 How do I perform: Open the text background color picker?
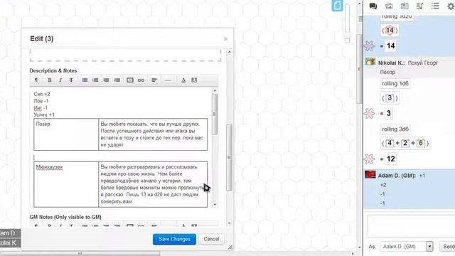coord(194,80)
